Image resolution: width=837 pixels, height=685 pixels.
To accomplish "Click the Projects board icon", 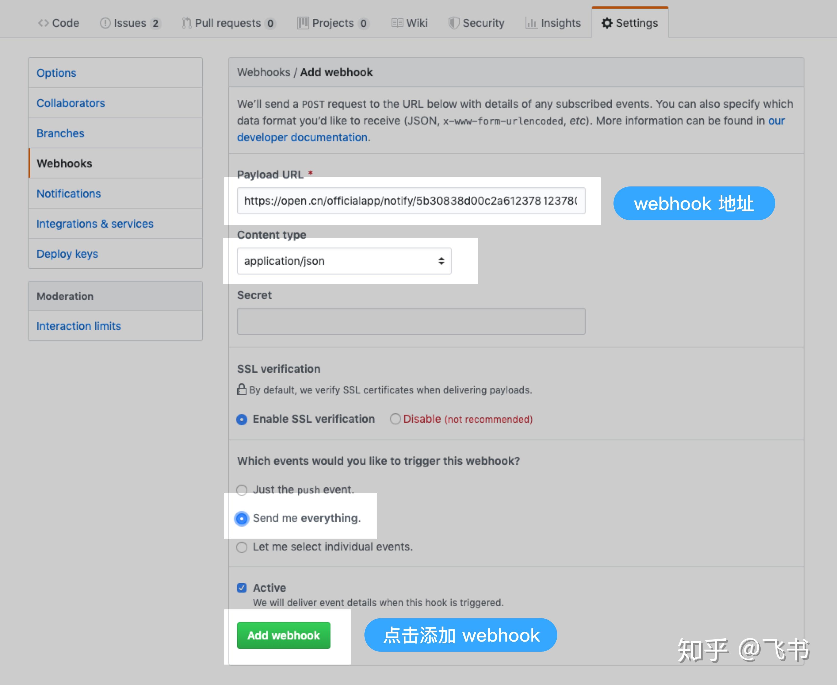I will [303, 23].
